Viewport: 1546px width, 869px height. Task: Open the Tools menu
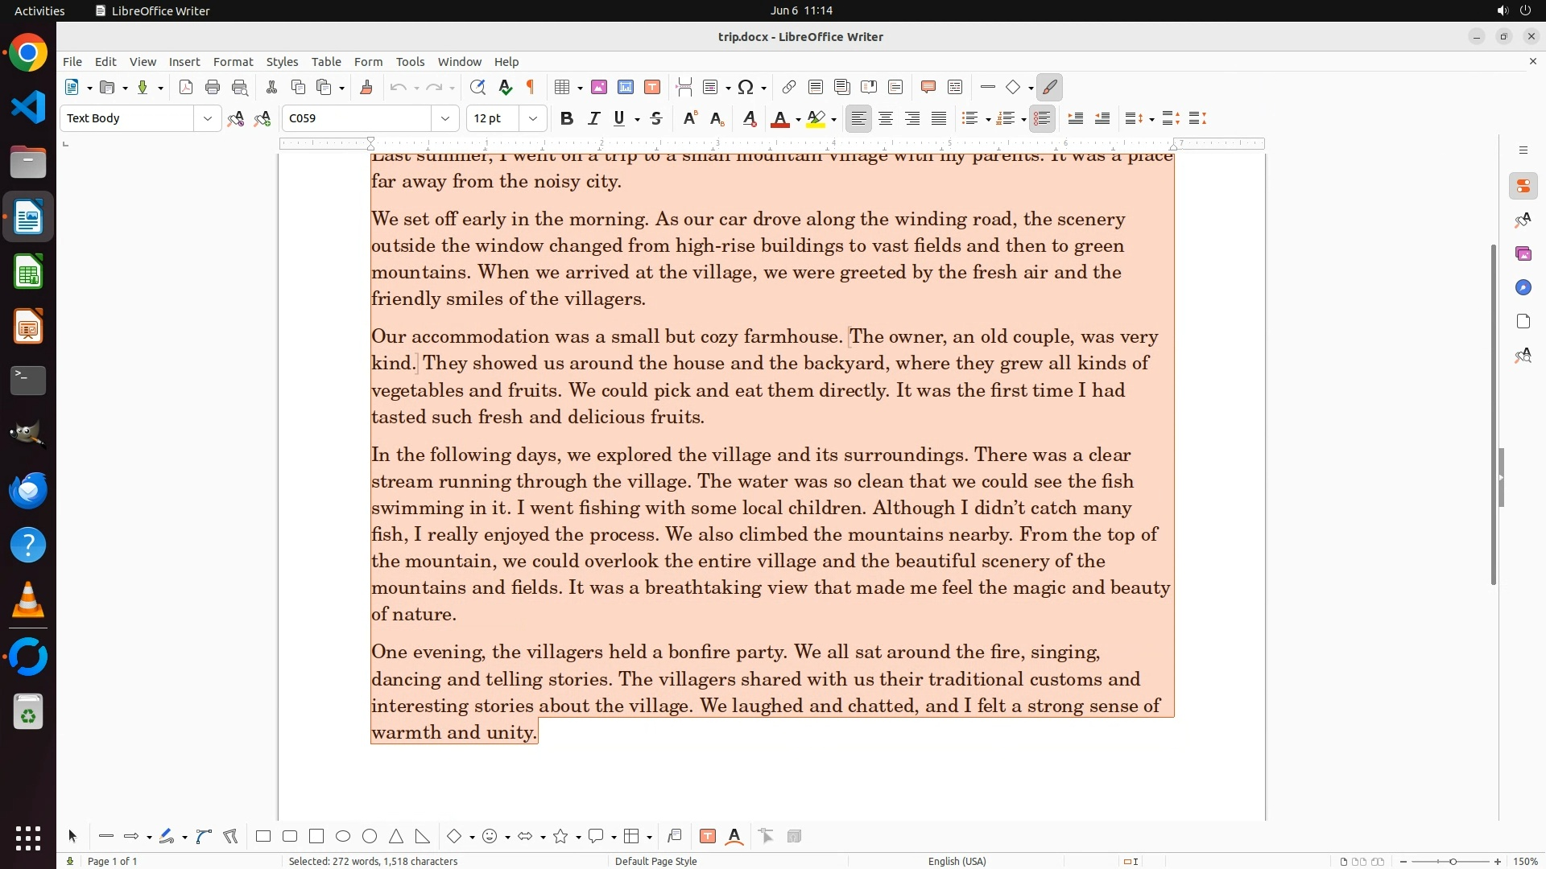tap(410, 62)
